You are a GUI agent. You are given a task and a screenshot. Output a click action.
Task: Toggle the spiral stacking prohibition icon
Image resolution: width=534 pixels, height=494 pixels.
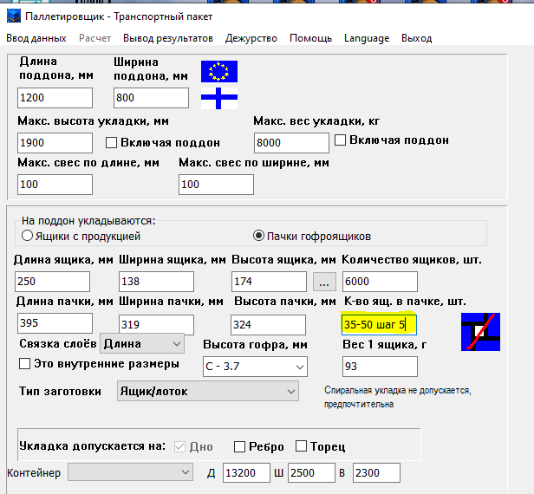tap(480, 332)
